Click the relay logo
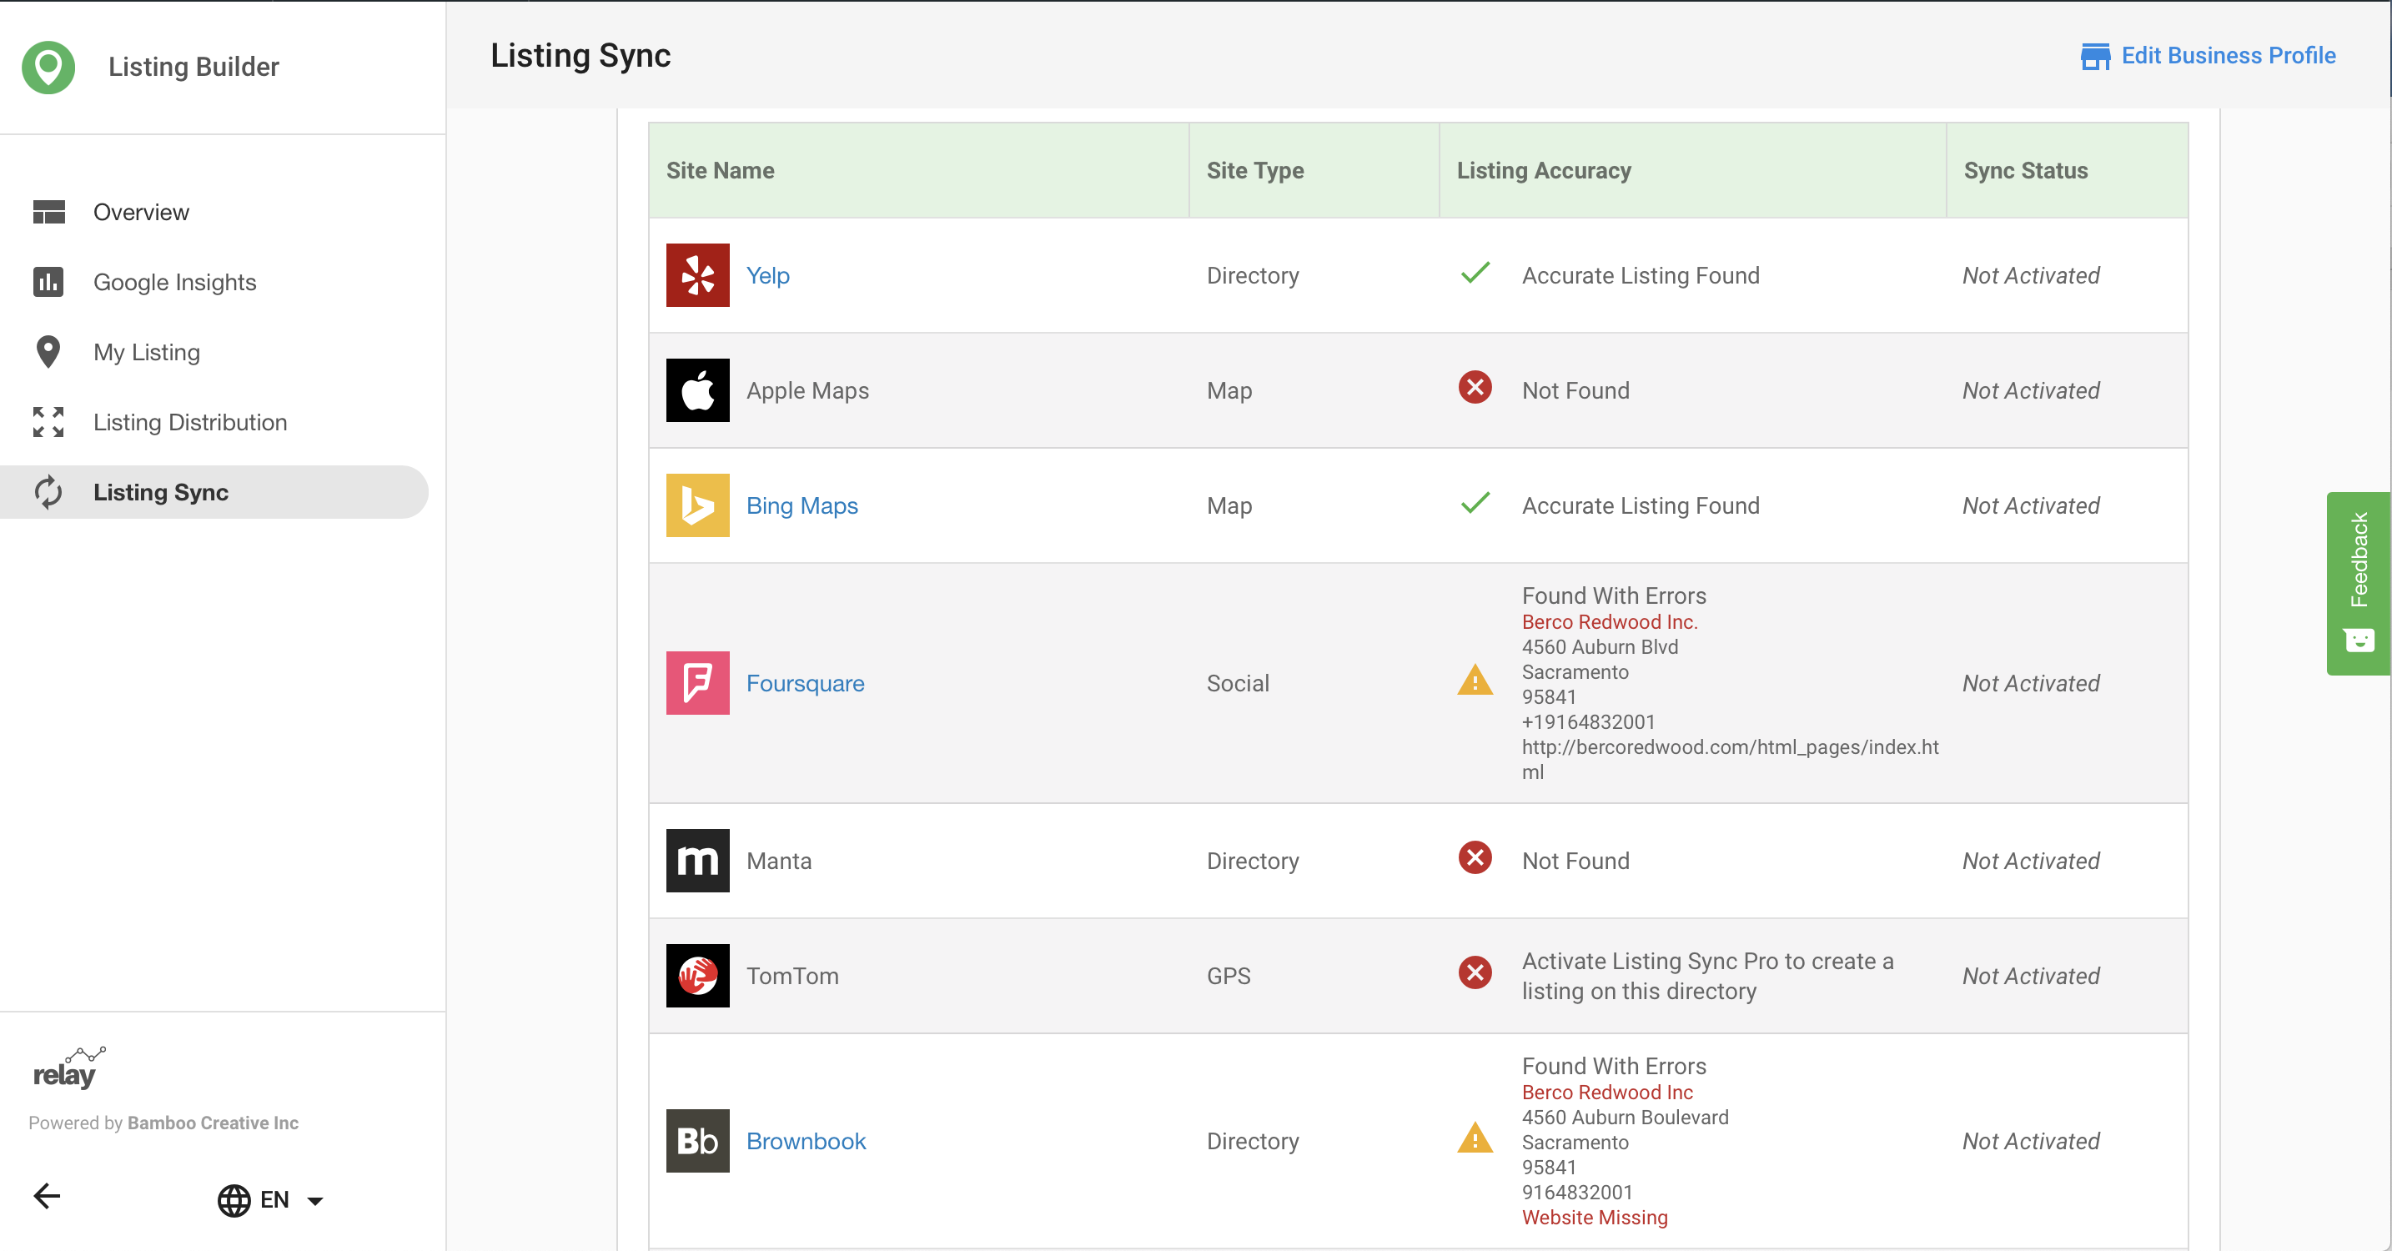 [x=68, y=1068]
